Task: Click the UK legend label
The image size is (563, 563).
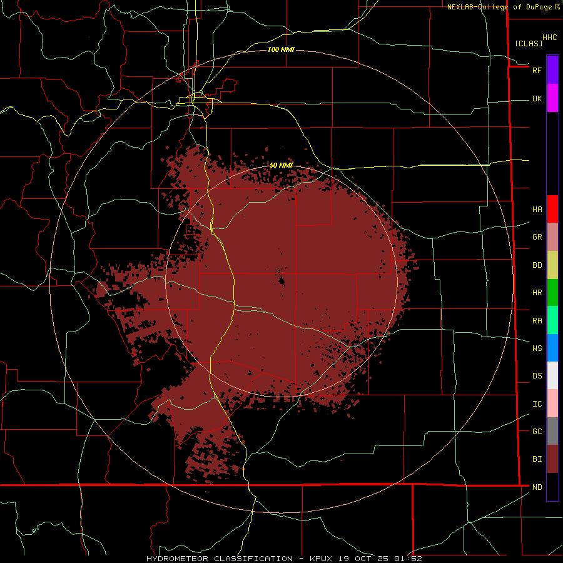Action: 537,98
